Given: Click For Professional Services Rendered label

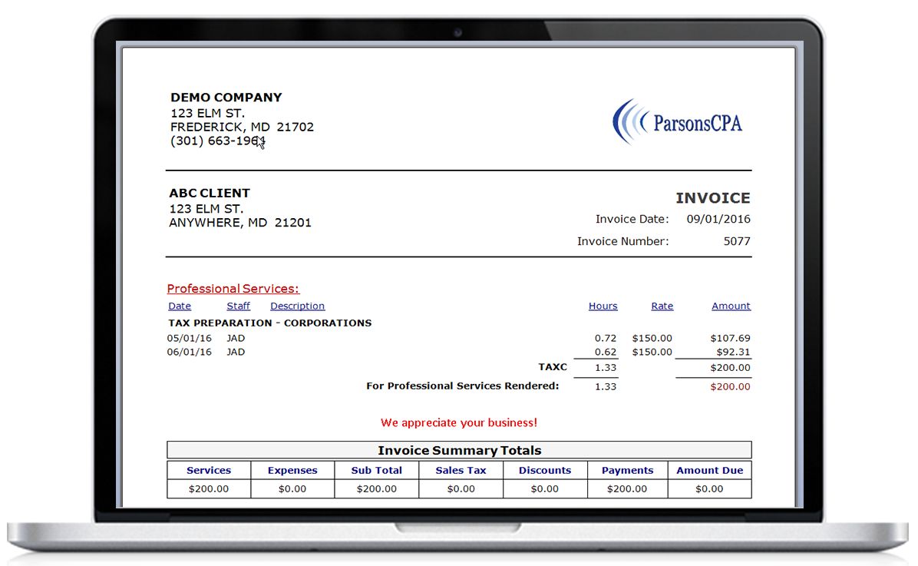Looking at the screenshot, I should coord(463,386).
